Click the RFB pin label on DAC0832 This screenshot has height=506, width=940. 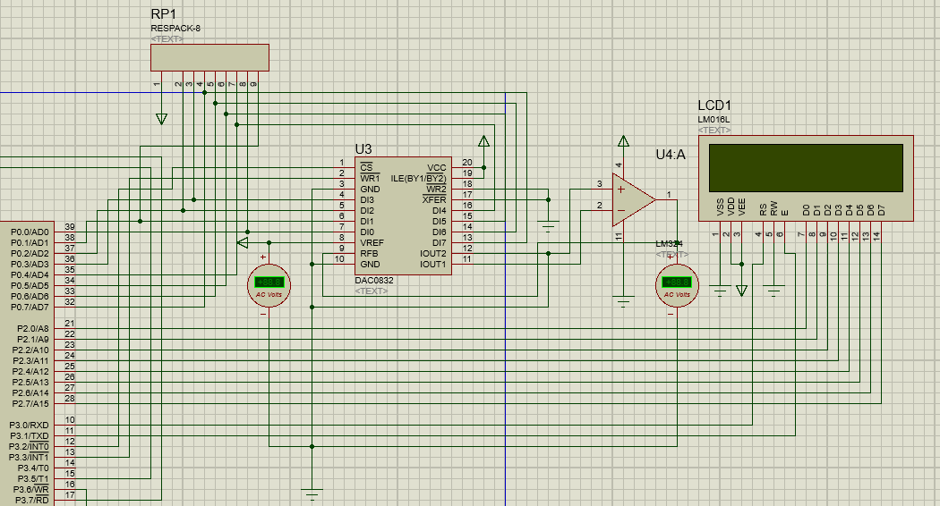click(x=369, y=253)
